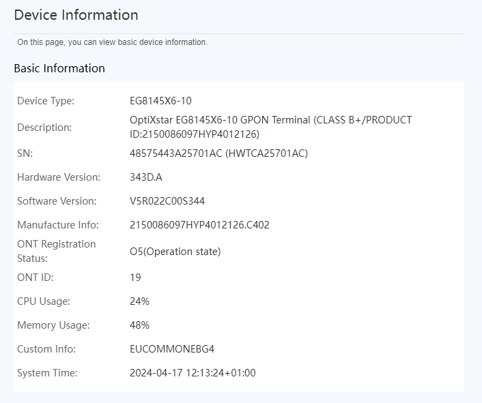This screenshot has width=482, height=403.
Task: Select the ONT ID value 19
Action: click(135, 278)
